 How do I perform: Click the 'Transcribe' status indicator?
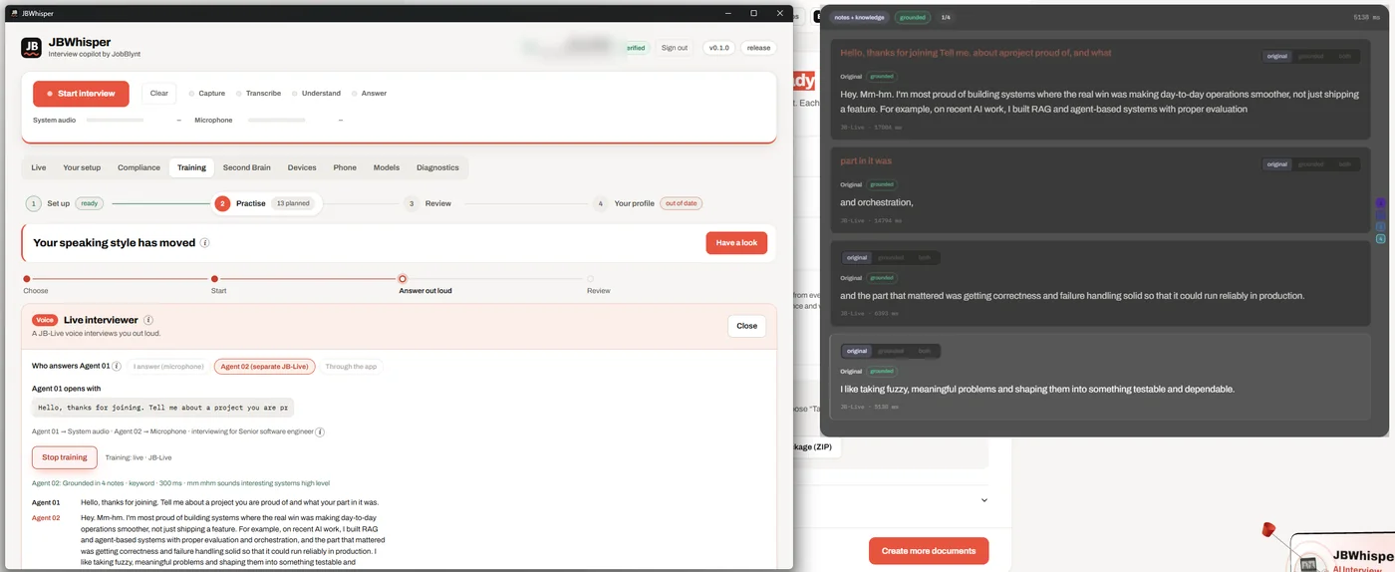coord(259,94)
